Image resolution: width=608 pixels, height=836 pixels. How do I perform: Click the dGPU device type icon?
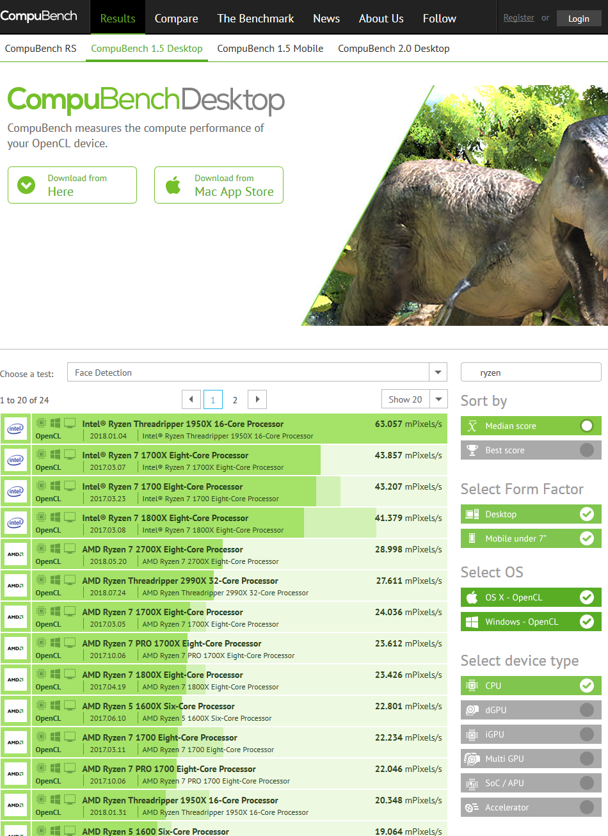coord(472,711)
